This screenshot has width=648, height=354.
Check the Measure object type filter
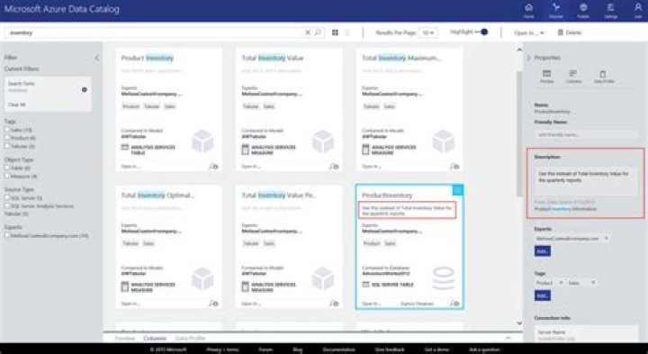[x=7, y=176]
